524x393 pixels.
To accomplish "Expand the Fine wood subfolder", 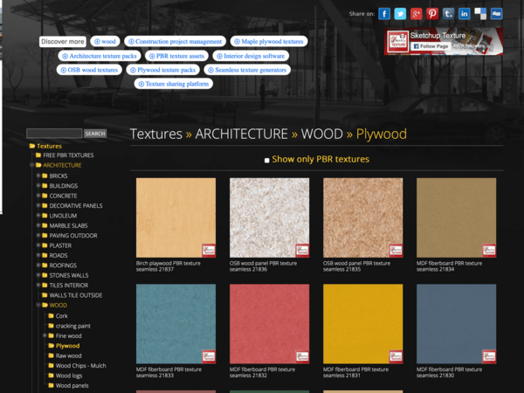I will pos(45,335).
